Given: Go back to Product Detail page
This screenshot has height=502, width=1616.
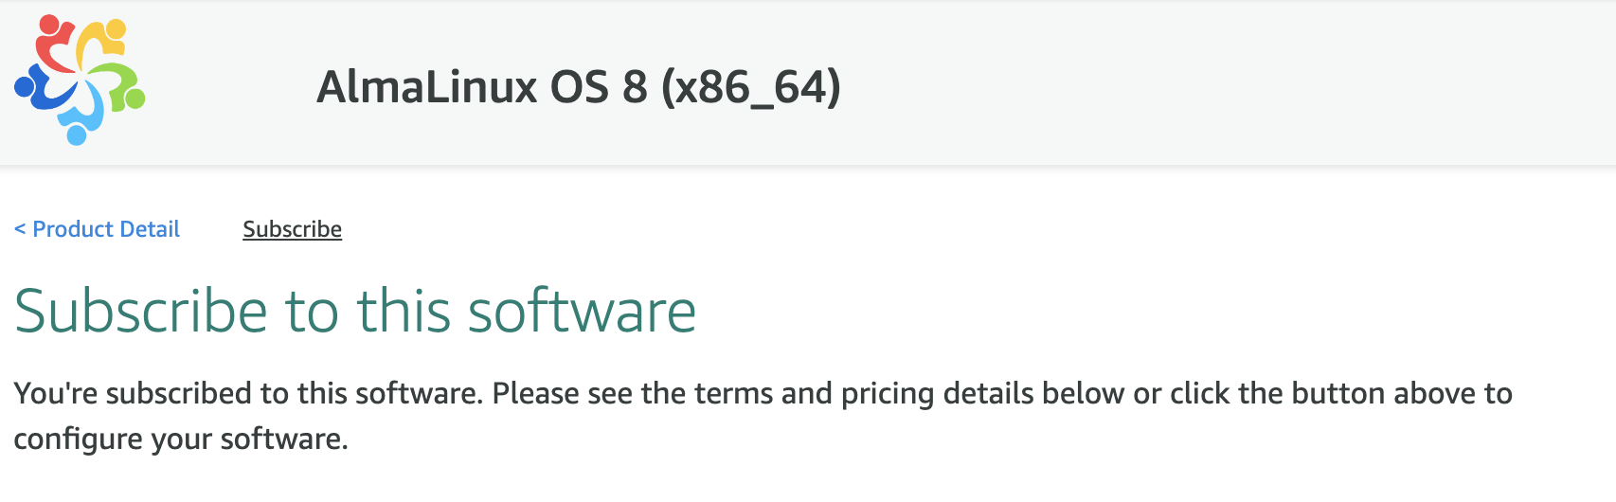Looking at the screenshot, I should pos(106,229).
